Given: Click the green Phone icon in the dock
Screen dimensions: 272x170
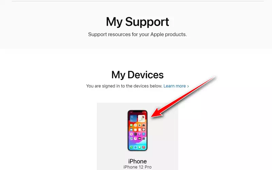Looking at the screenshot, I should point(131,147).
